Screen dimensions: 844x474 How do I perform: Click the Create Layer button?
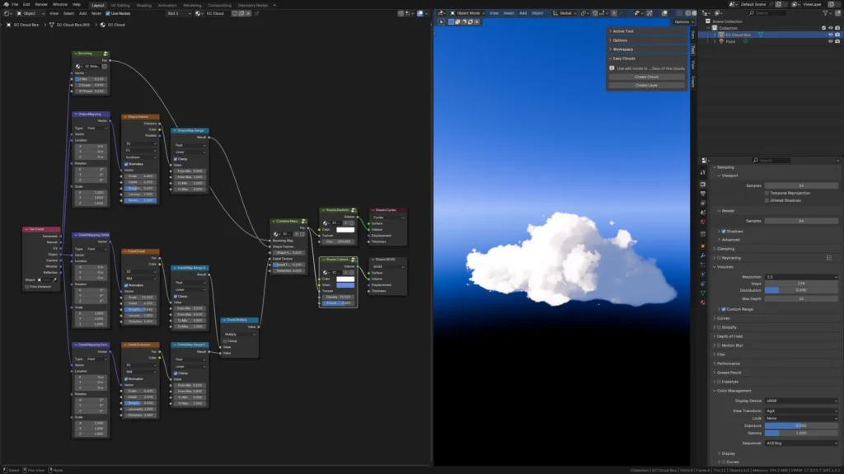(646, 85)
